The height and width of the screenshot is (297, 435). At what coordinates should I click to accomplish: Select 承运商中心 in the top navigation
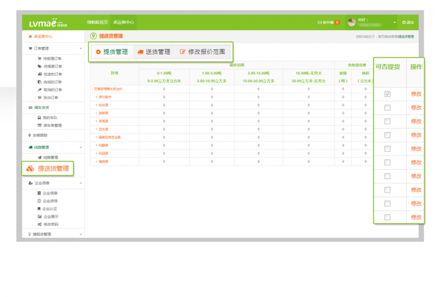coord(123,22)
